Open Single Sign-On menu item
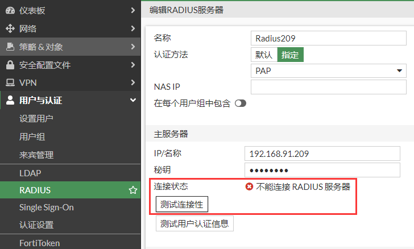The height and width of the screenshot is (249, 414). coord(47,208)
